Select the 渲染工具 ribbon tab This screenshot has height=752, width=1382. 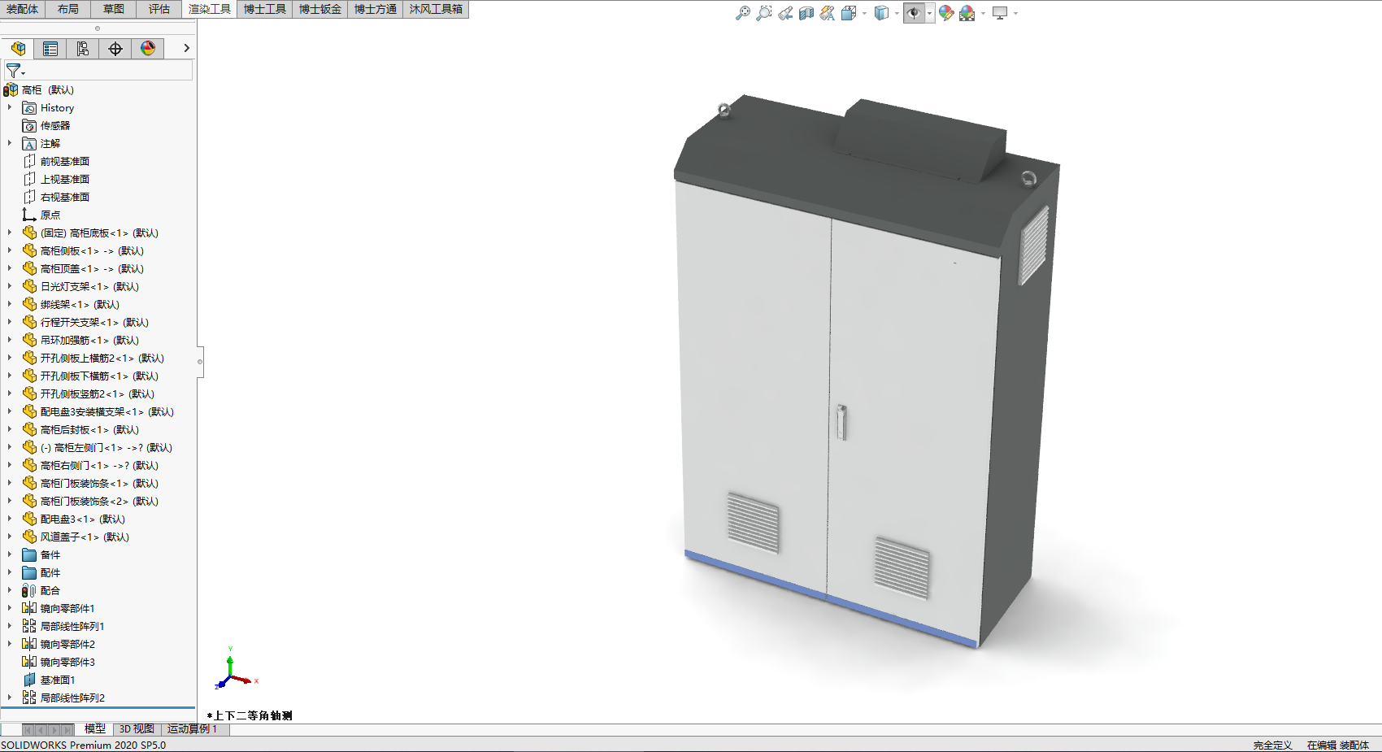[209, 9]
